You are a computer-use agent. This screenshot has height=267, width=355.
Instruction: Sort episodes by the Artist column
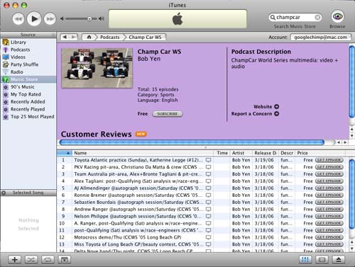(x=241, y=153)
